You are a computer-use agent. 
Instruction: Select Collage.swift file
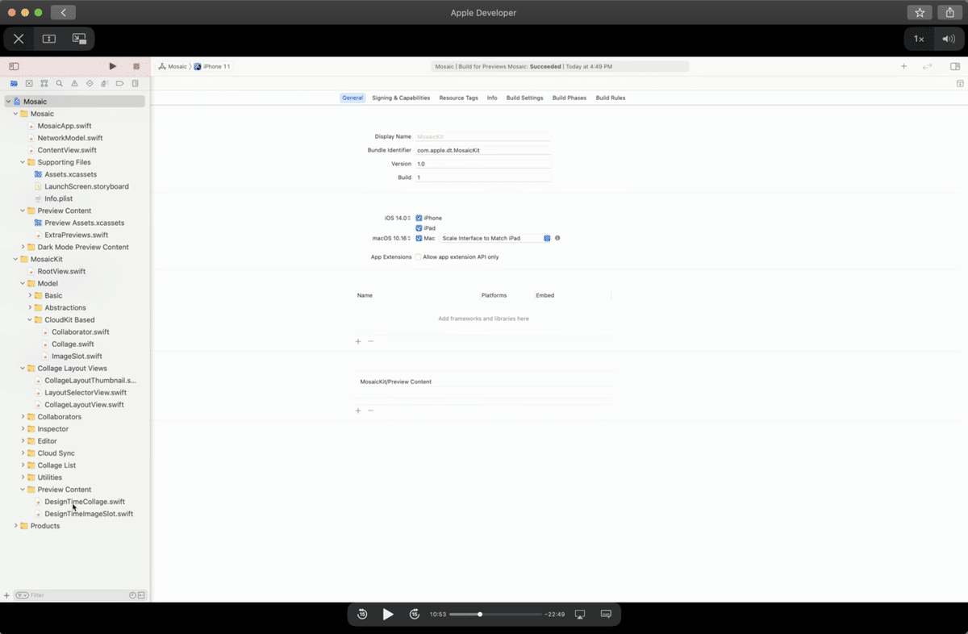(73, 344)
